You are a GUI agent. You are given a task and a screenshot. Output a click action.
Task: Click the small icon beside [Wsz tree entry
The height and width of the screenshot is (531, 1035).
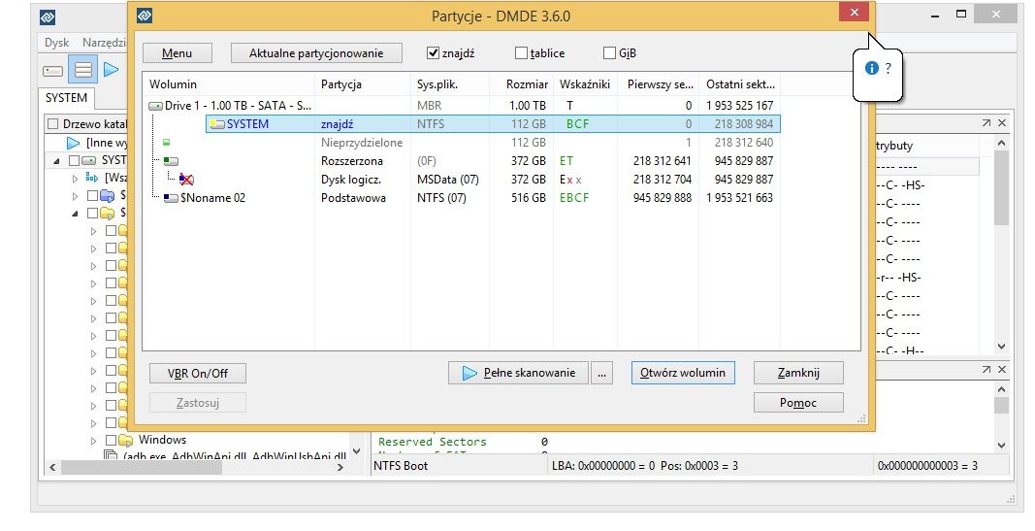click(x=92, y=178)
